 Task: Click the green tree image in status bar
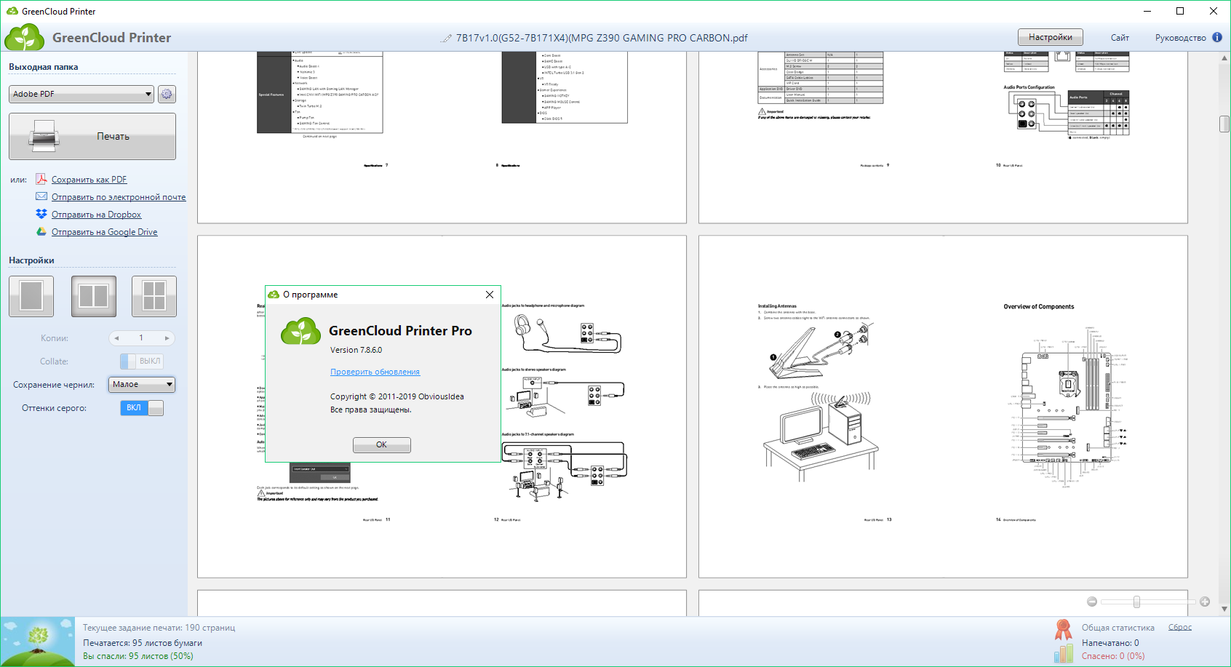(38, 642)
